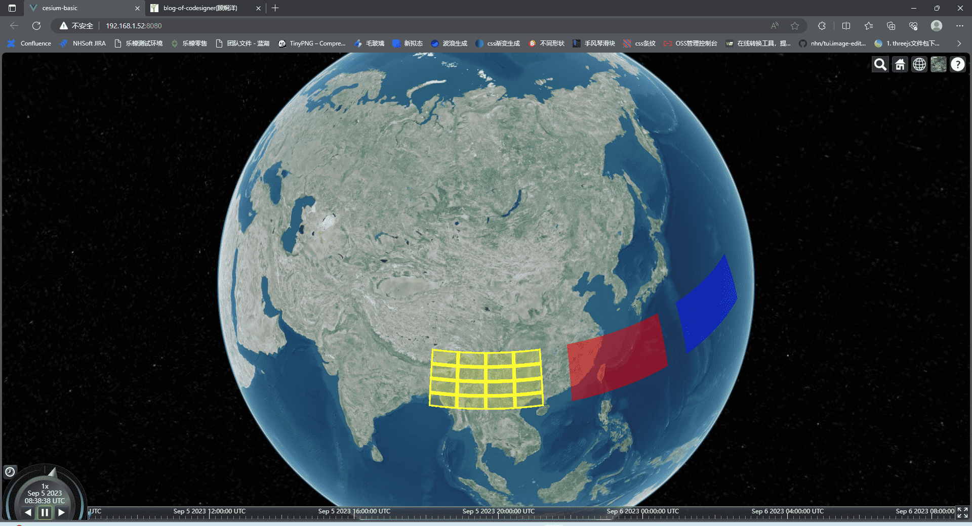Open the 在线转换工具 bookmark
Viewport: 972px width, 526px height.
[758, 43]
